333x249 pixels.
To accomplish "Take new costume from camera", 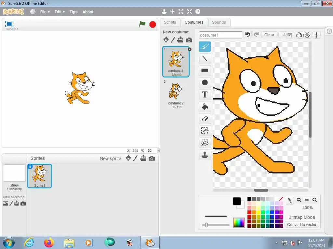I will tap(189, 40).
